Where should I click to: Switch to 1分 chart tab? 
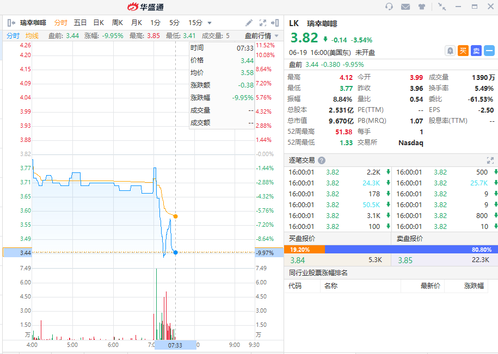coord(155,23)
